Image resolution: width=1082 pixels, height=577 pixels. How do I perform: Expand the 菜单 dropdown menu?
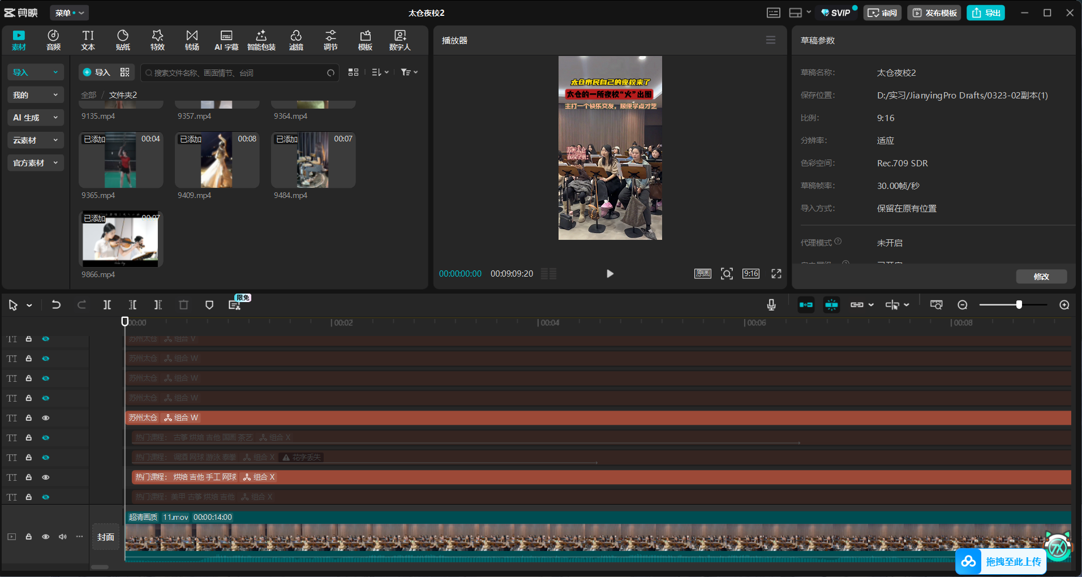pos(69,12)
